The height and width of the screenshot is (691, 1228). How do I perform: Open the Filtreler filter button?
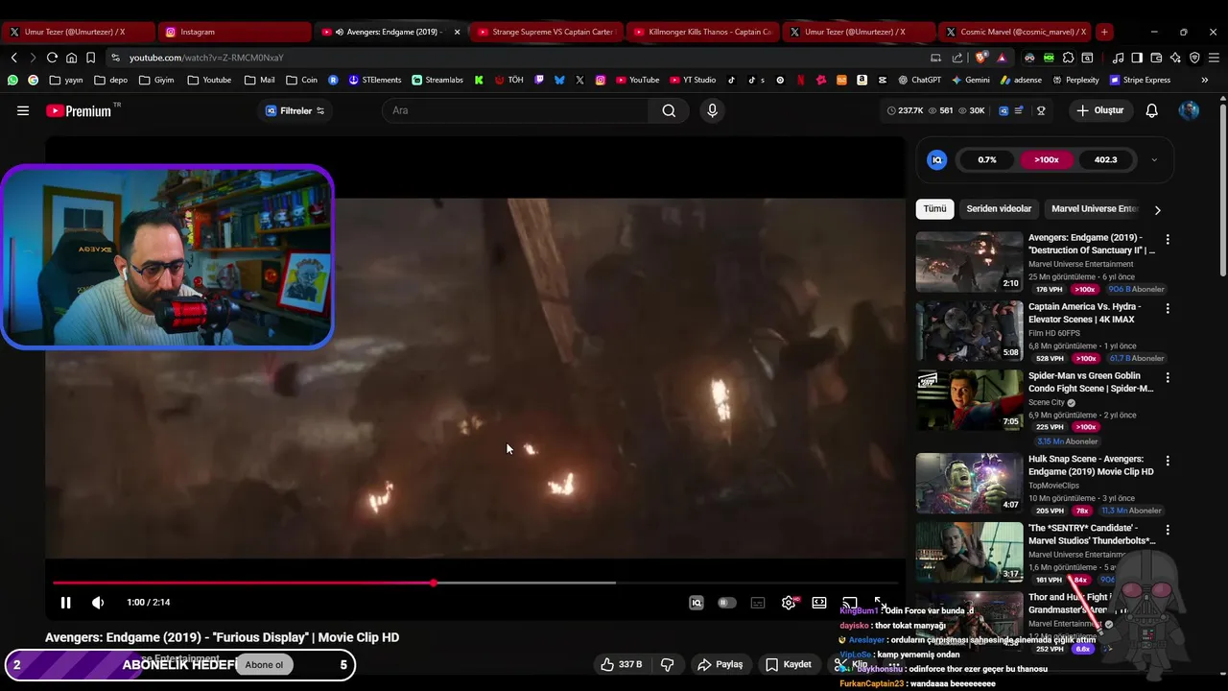tap(295, 110)
